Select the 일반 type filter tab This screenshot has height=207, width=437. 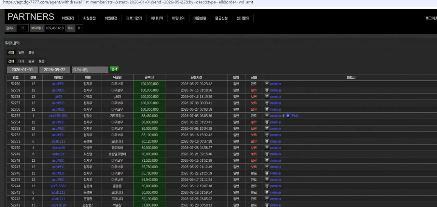[x=21, y=53]
